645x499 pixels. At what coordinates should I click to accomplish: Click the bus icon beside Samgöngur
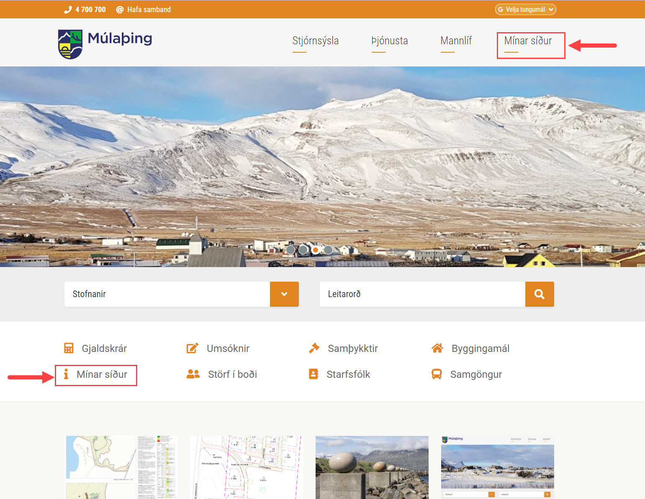pos(437,374)
